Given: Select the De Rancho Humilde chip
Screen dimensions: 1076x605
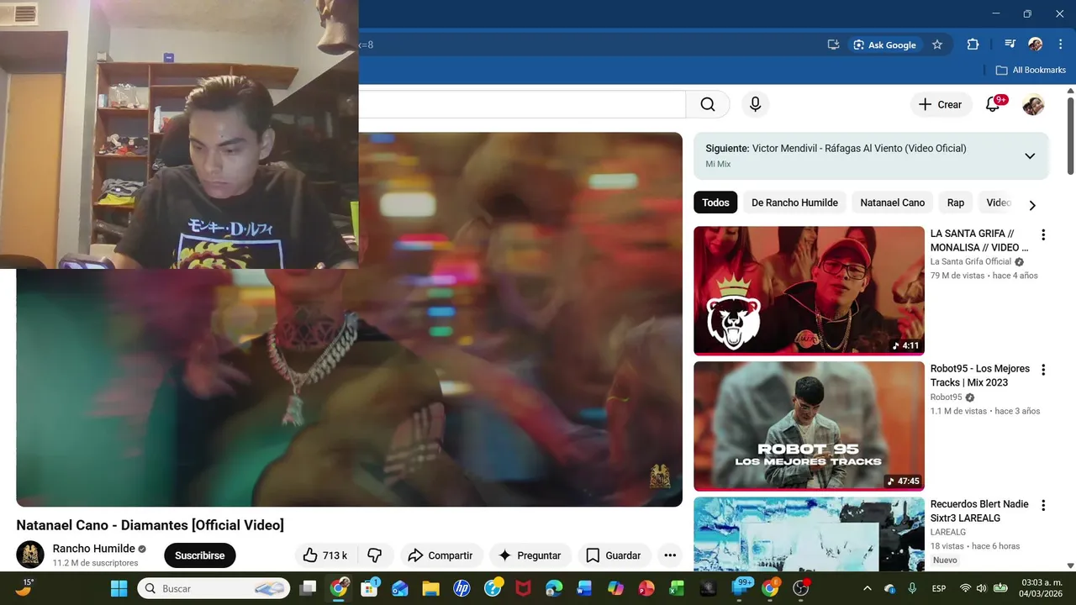Looking at the screenshot, I should (x=794, y=203).
